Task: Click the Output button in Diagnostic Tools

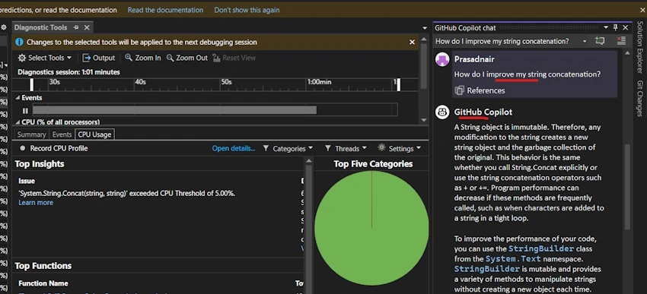Action: [99, 58]
